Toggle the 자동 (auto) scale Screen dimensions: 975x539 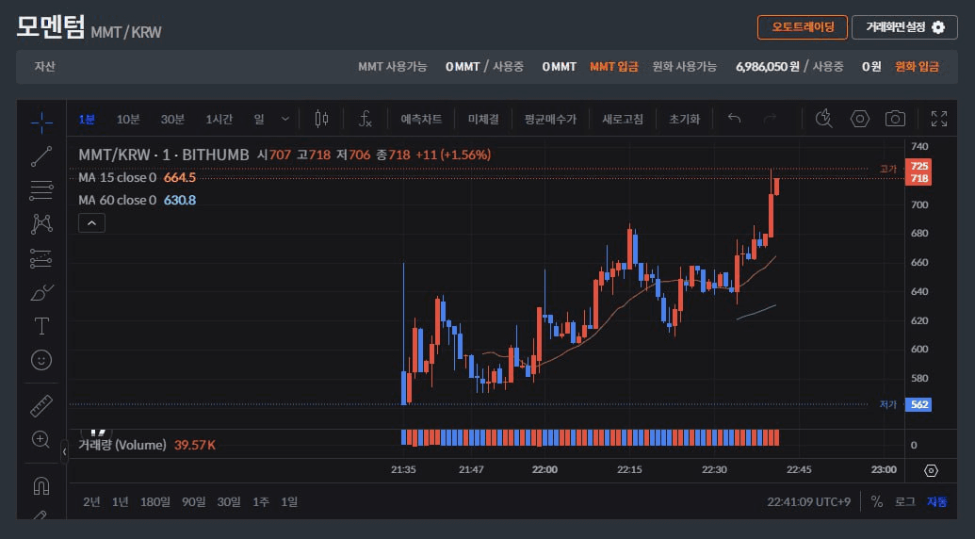pos(936,502)
